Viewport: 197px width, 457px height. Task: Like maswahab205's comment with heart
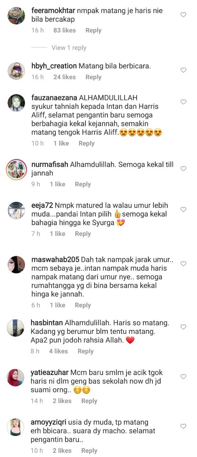point(183,264)
